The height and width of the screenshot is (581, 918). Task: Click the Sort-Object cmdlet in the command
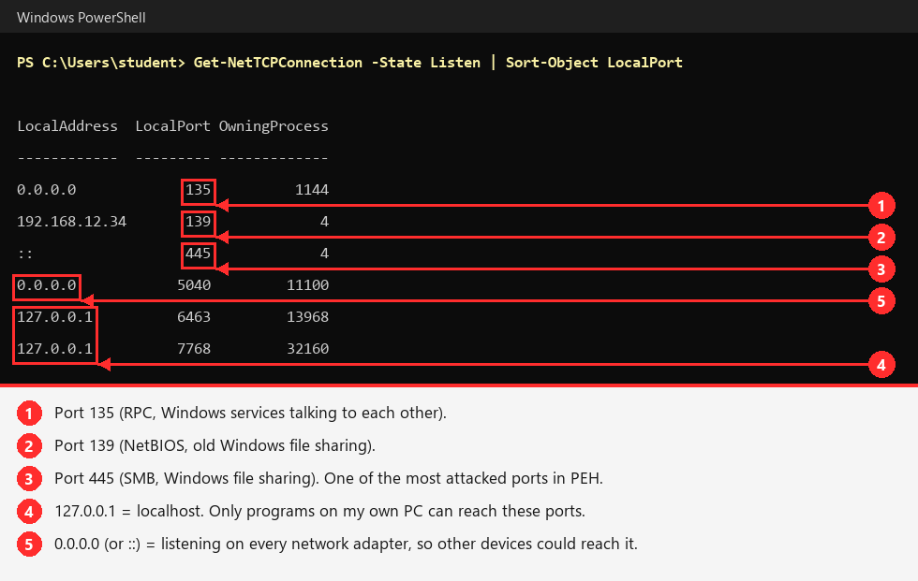552,63
